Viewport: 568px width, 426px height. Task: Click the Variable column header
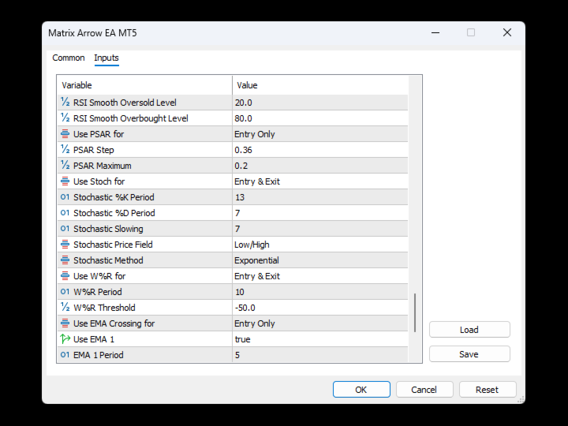(x=144, y=85)
